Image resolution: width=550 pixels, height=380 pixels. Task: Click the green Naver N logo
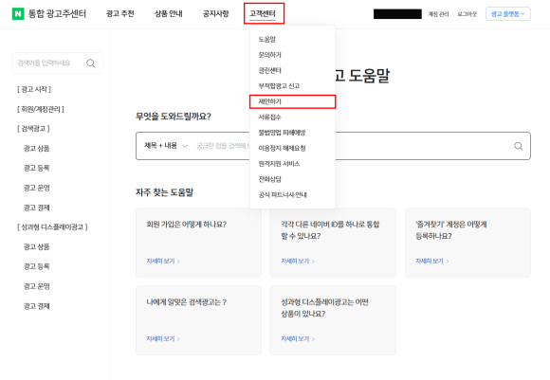pyautogui.click(x=18, y=13)
